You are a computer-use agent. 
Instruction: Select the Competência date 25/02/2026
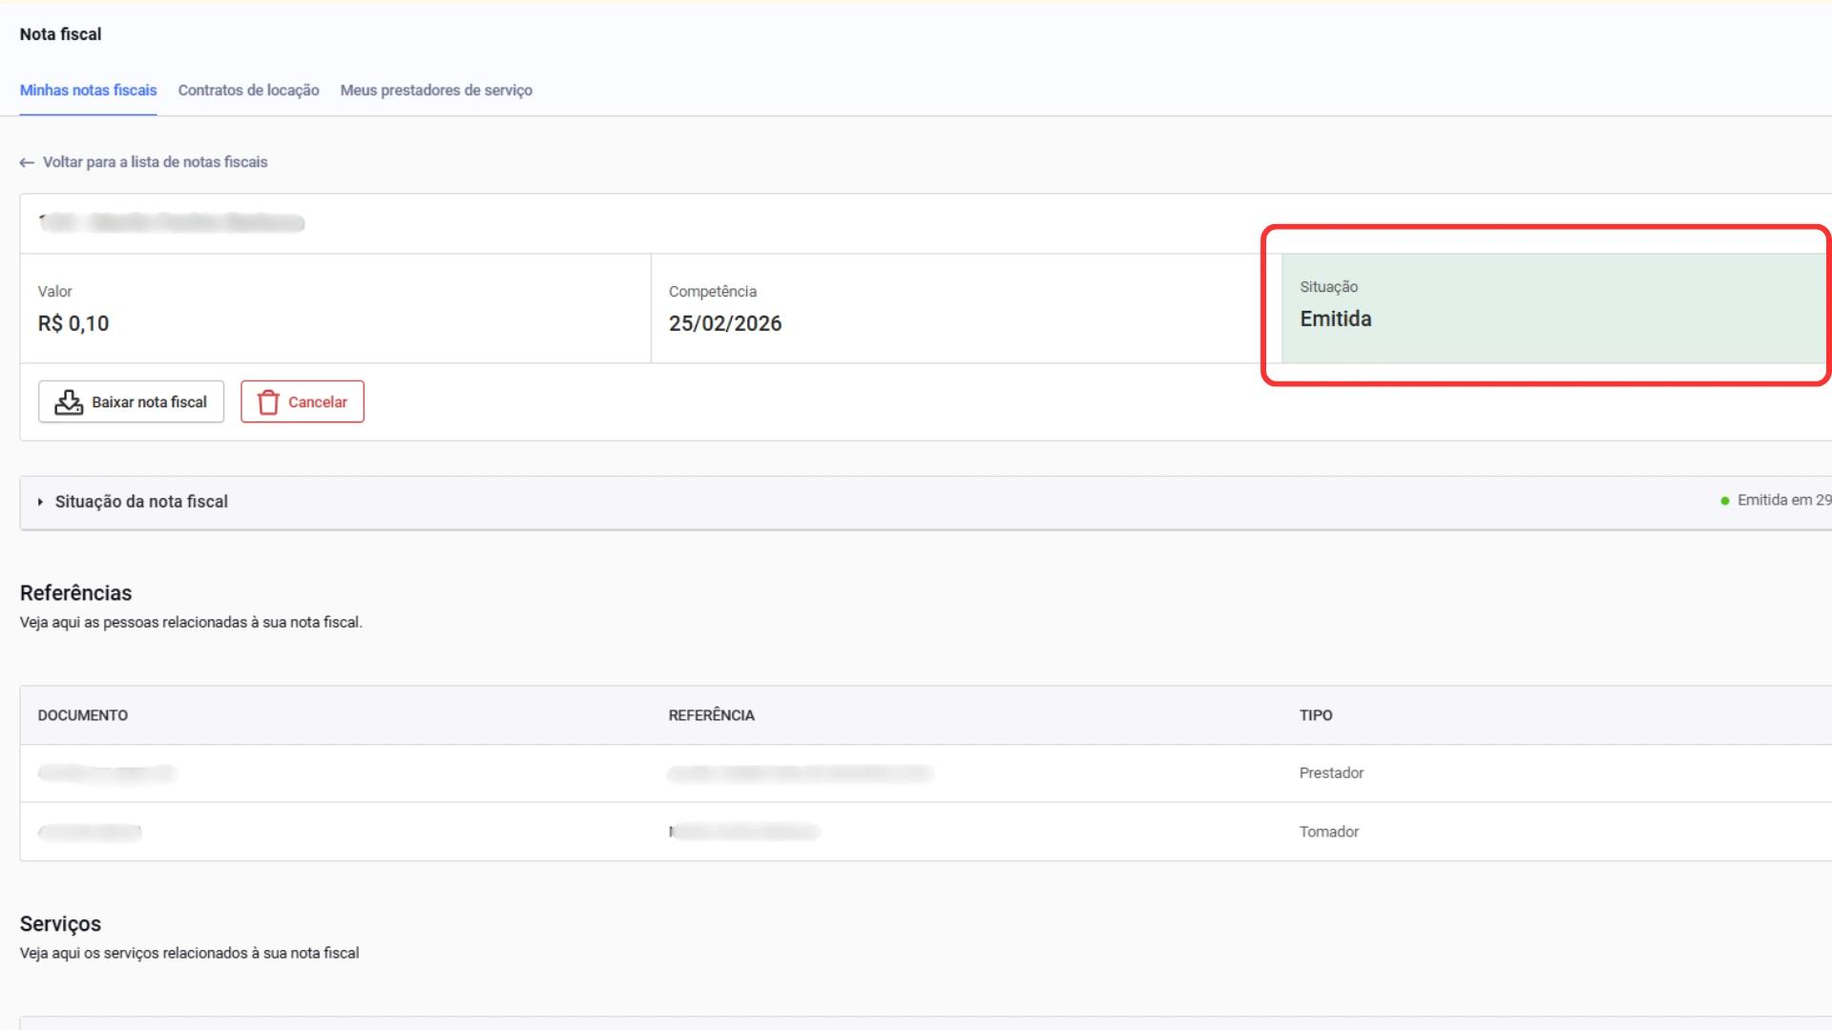725,323
